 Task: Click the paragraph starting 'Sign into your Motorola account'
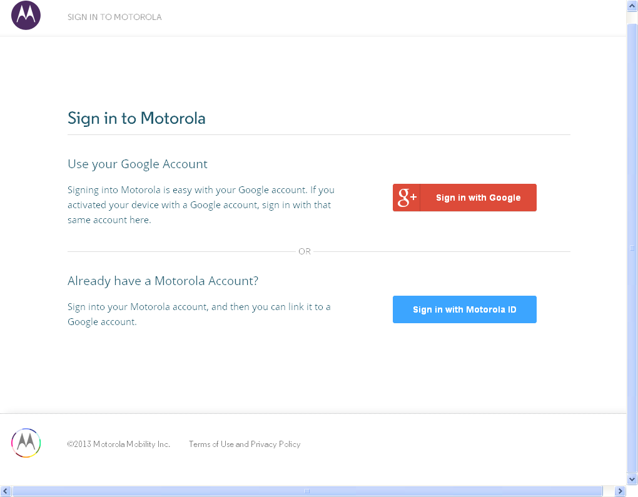pyautogui.click(x=199, y=314)
